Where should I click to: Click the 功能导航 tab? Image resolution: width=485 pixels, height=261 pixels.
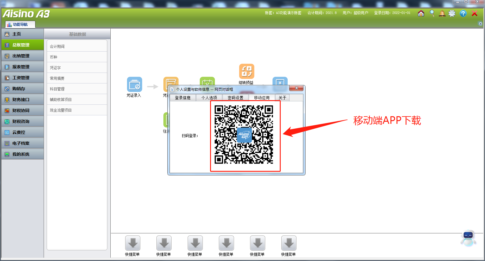tap(20, 24)
